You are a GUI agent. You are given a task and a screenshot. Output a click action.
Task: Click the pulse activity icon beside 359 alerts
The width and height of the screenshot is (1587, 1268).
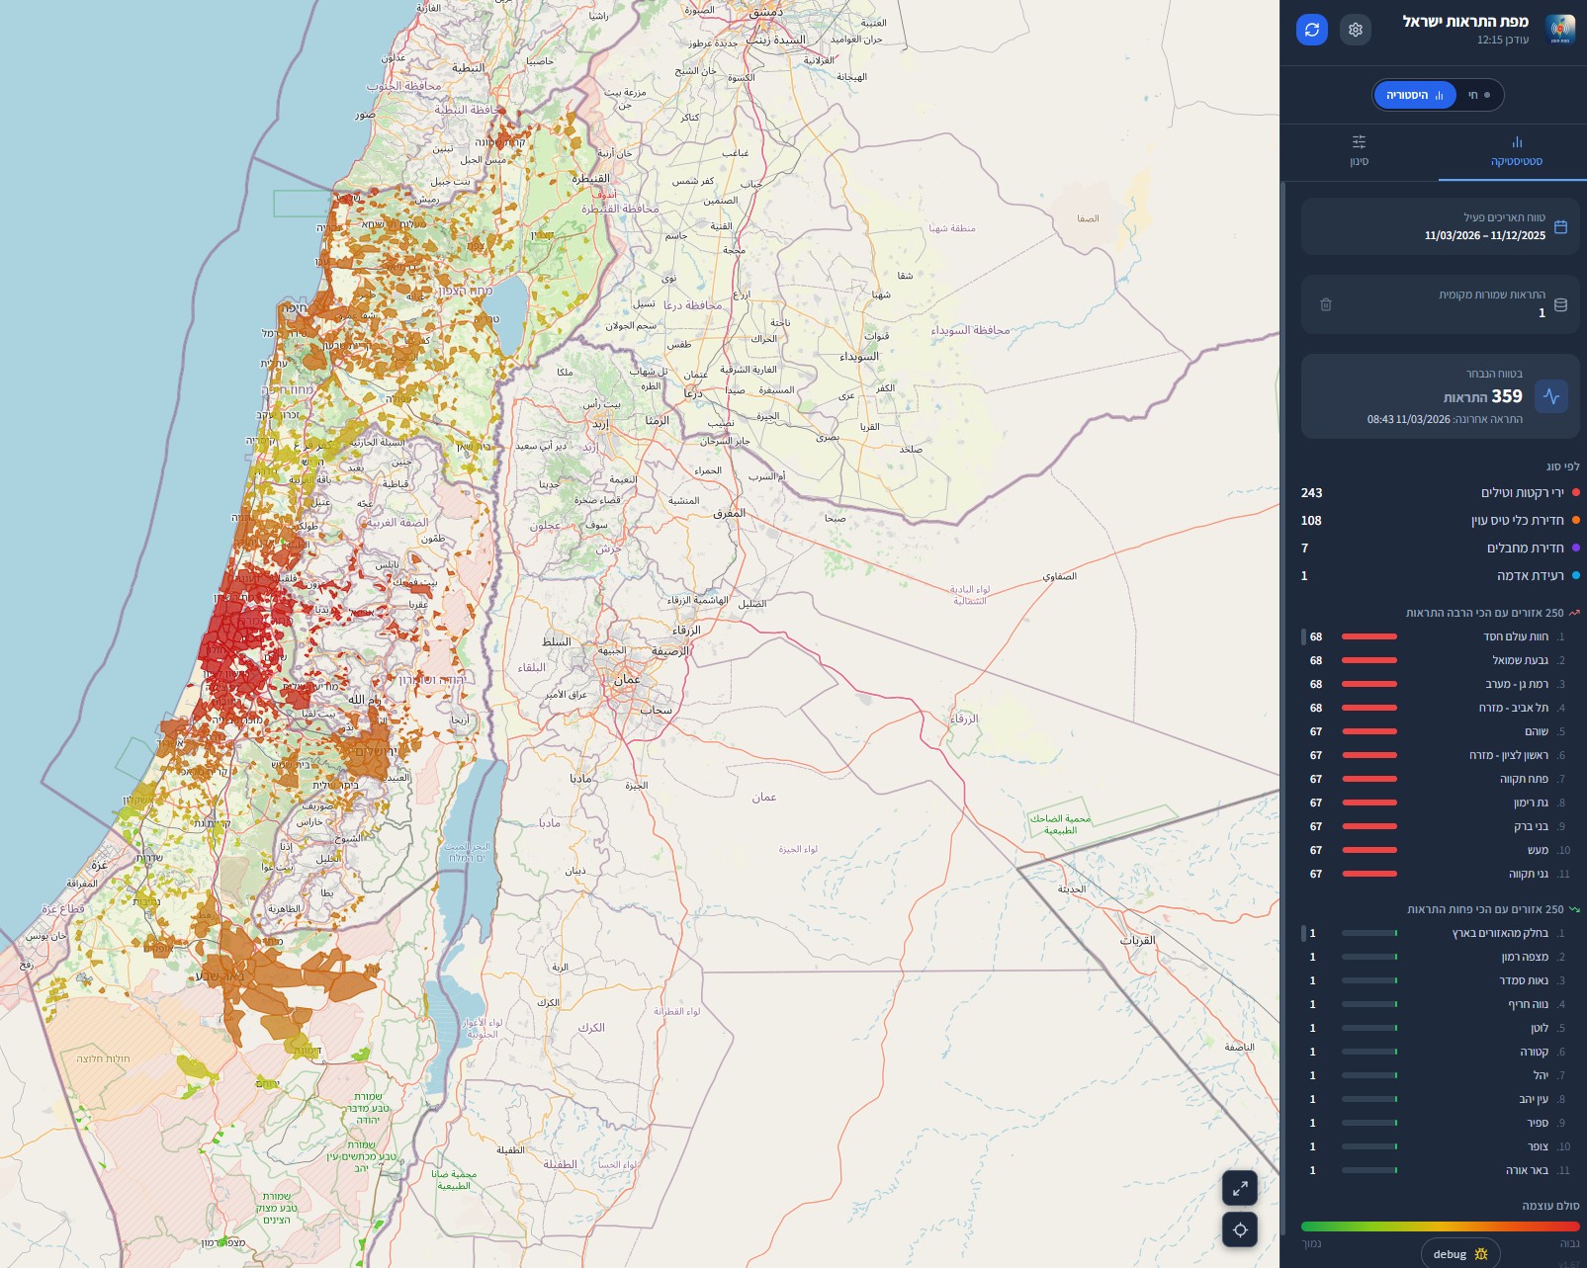(x=1551, y=396)
